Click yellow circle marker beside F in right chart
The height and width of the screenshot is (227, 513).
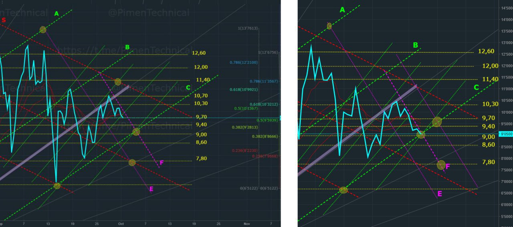coord(441,165)
